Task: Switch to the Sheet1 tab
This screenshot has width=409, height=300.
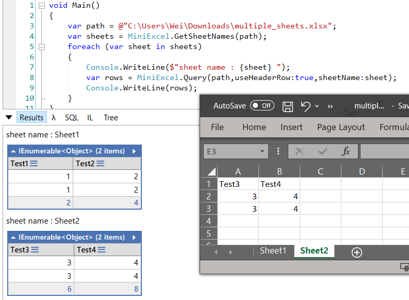Action: 273,250
